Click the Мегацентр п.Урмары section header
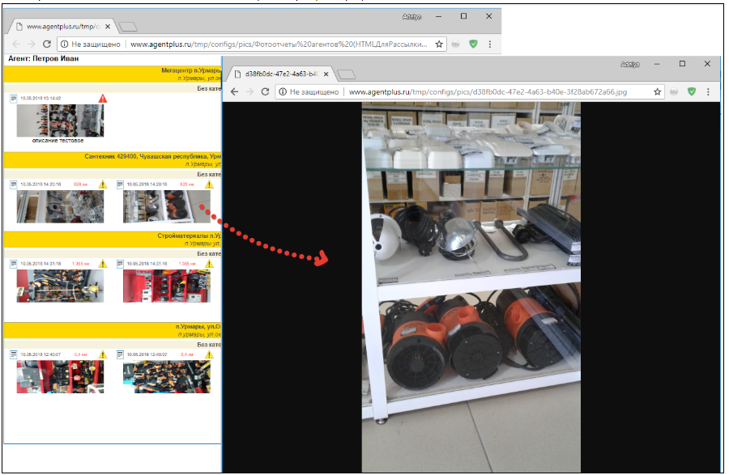The height and width of the screenshot is (475, 729). 113,74
